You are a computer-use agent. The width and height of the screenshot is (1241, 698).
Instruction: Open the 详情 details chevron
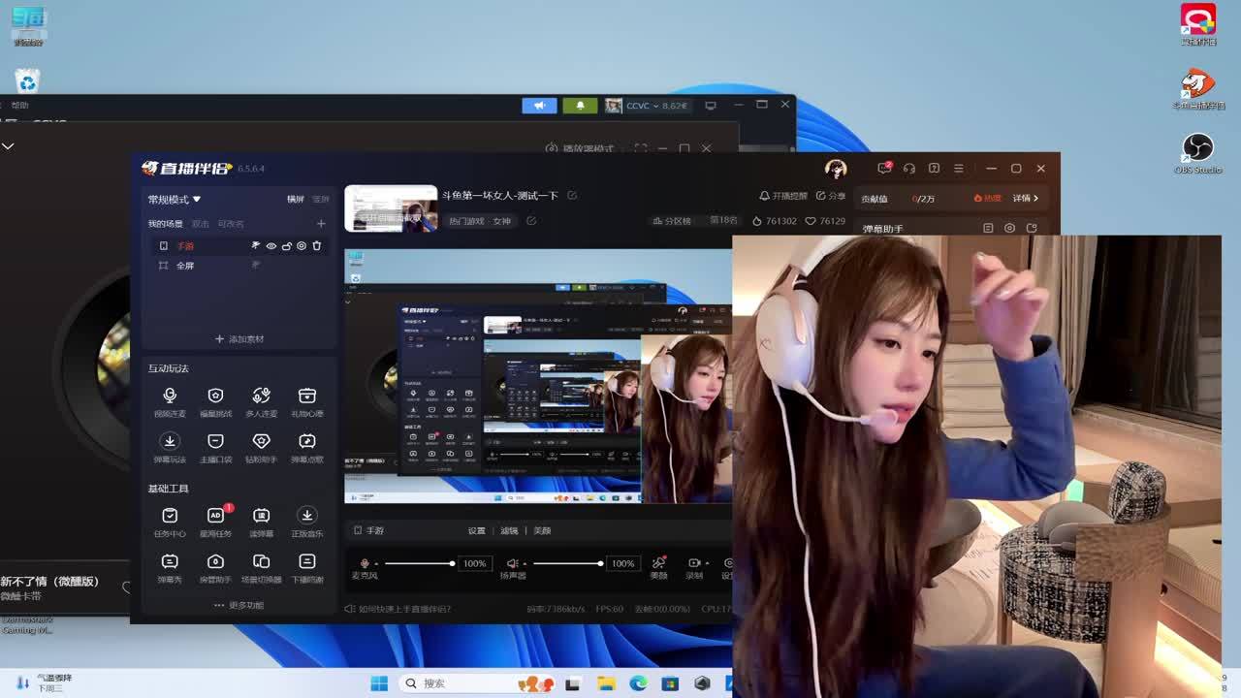(1027, 198)
